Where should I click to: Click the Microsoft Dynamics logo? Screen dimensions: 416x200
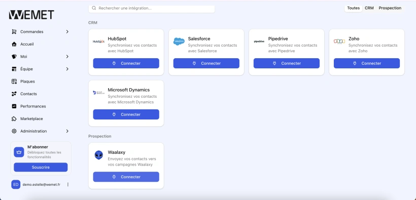98,93
